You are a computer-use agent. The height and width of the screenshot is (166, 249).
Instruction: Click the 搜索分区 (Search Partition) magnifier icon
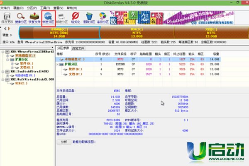coord(21,18)
